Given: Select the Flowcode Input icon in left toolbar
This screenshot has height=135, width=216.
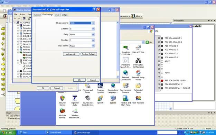Looking at the screenshot, I should (3, 29).
